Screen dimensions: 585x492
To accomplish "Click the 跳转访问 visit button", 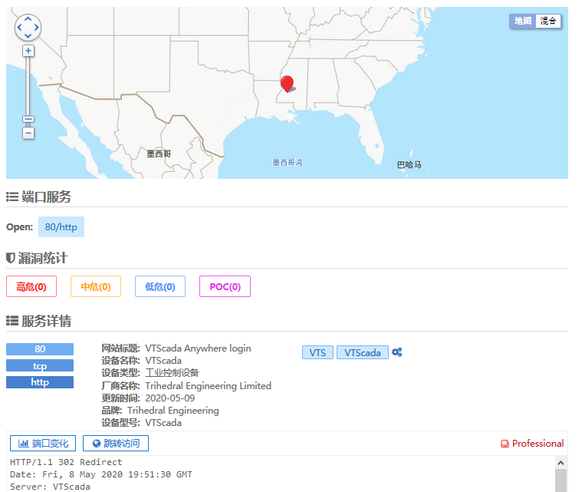I will 116,443.
